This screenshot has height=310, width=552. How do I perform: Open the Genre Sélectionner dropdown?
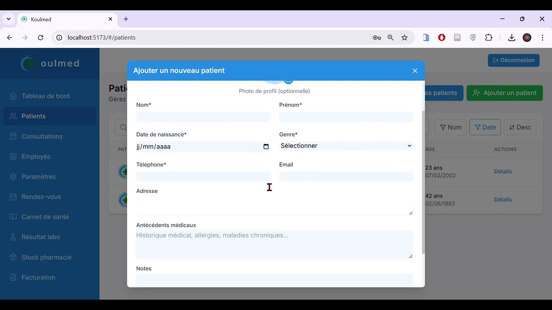pyautogui.click(x=346, y=146)
